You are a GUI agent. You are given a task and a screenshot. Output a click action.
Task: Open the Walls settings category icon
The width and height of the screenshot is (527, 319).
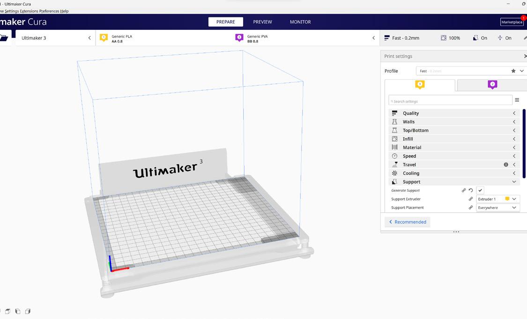(394, 122)
